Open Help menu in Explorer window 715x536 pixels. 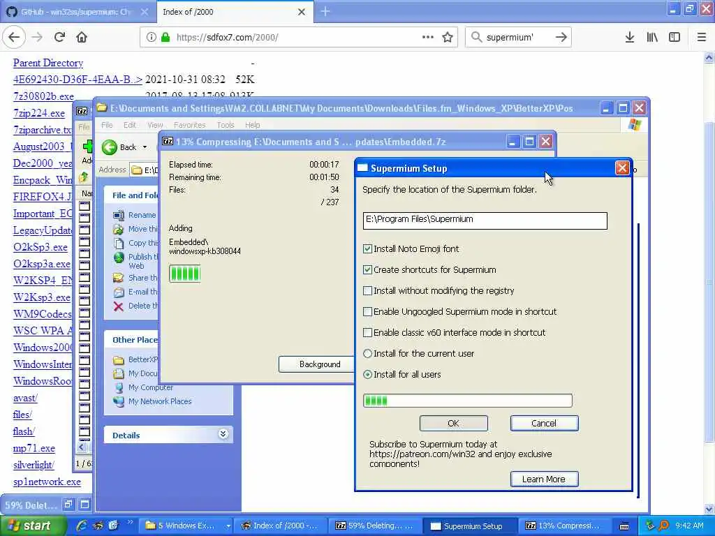(252, 125)
